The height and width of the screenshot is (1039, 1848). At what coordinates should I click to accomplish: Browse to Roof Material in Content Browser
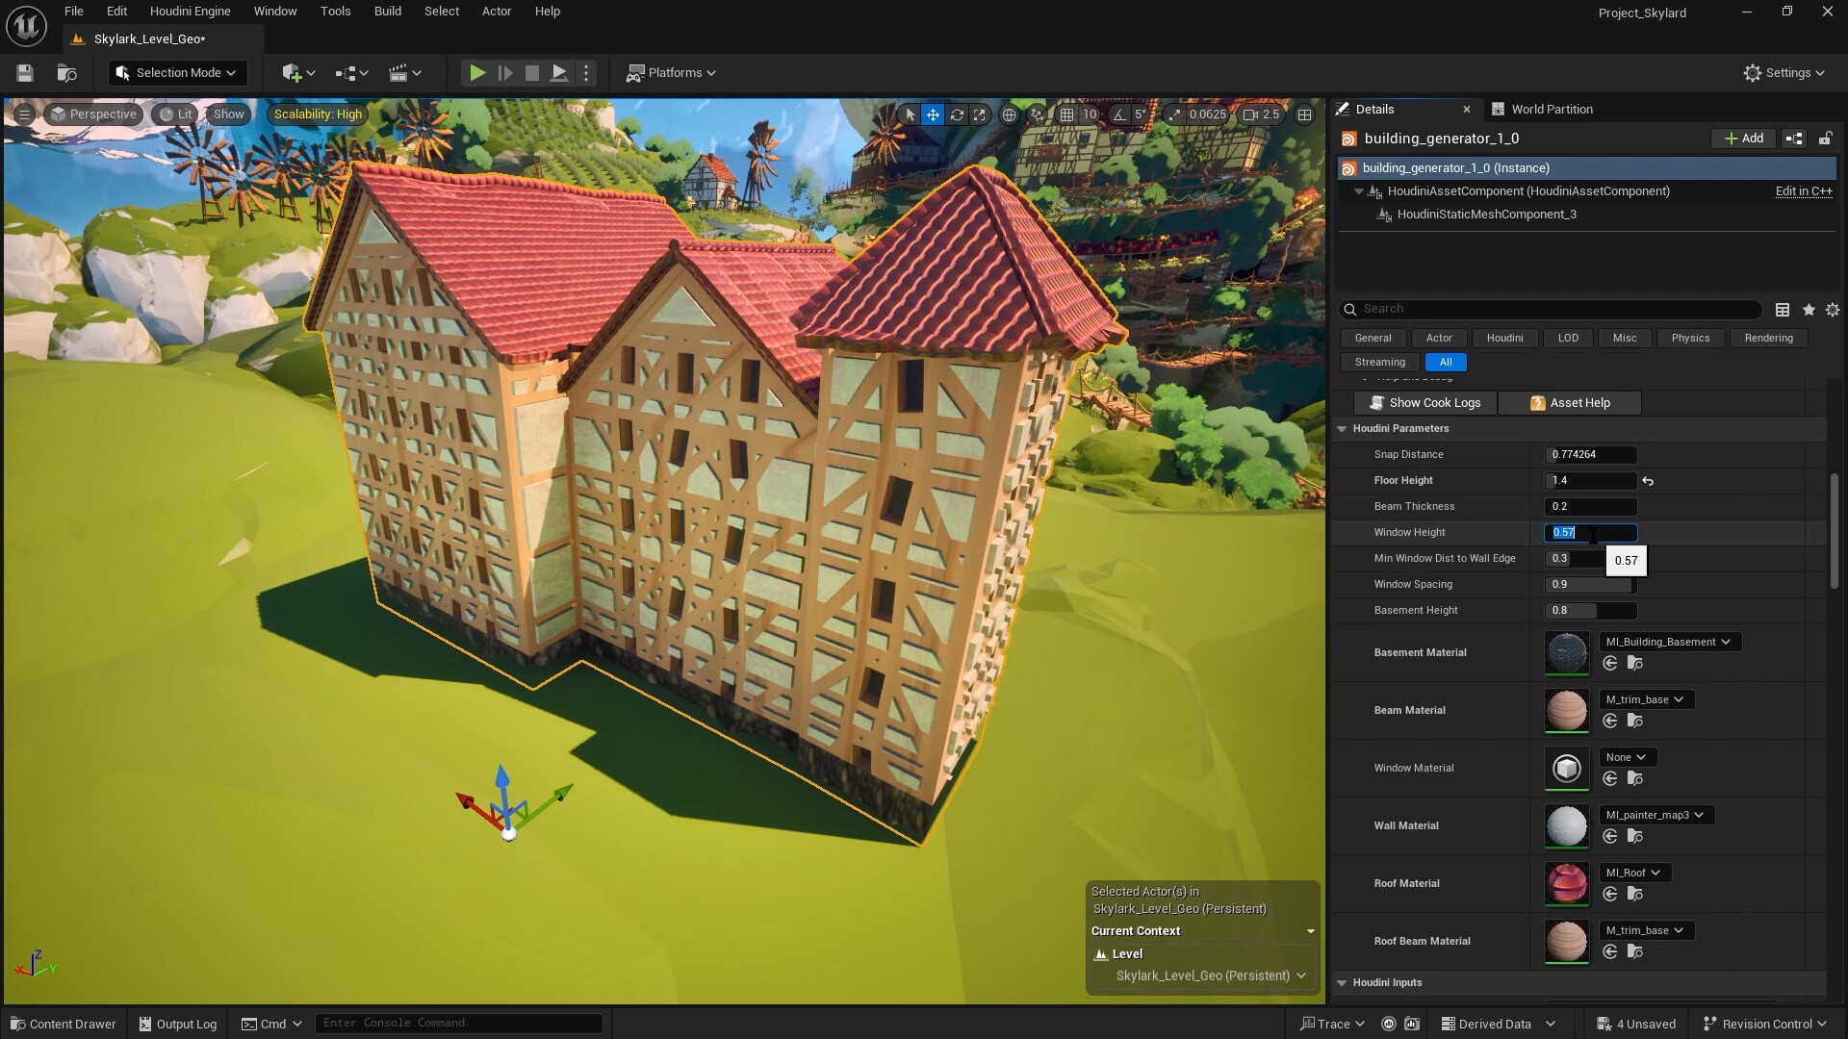coord(1633,895)
